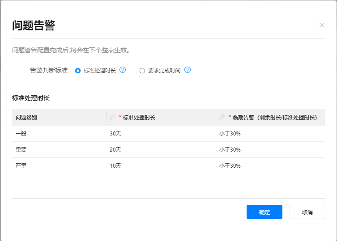The height and width of the screenshot is (241, 337).
Task: Click 小于30% in the 重要 row
Action: (230, 149)
